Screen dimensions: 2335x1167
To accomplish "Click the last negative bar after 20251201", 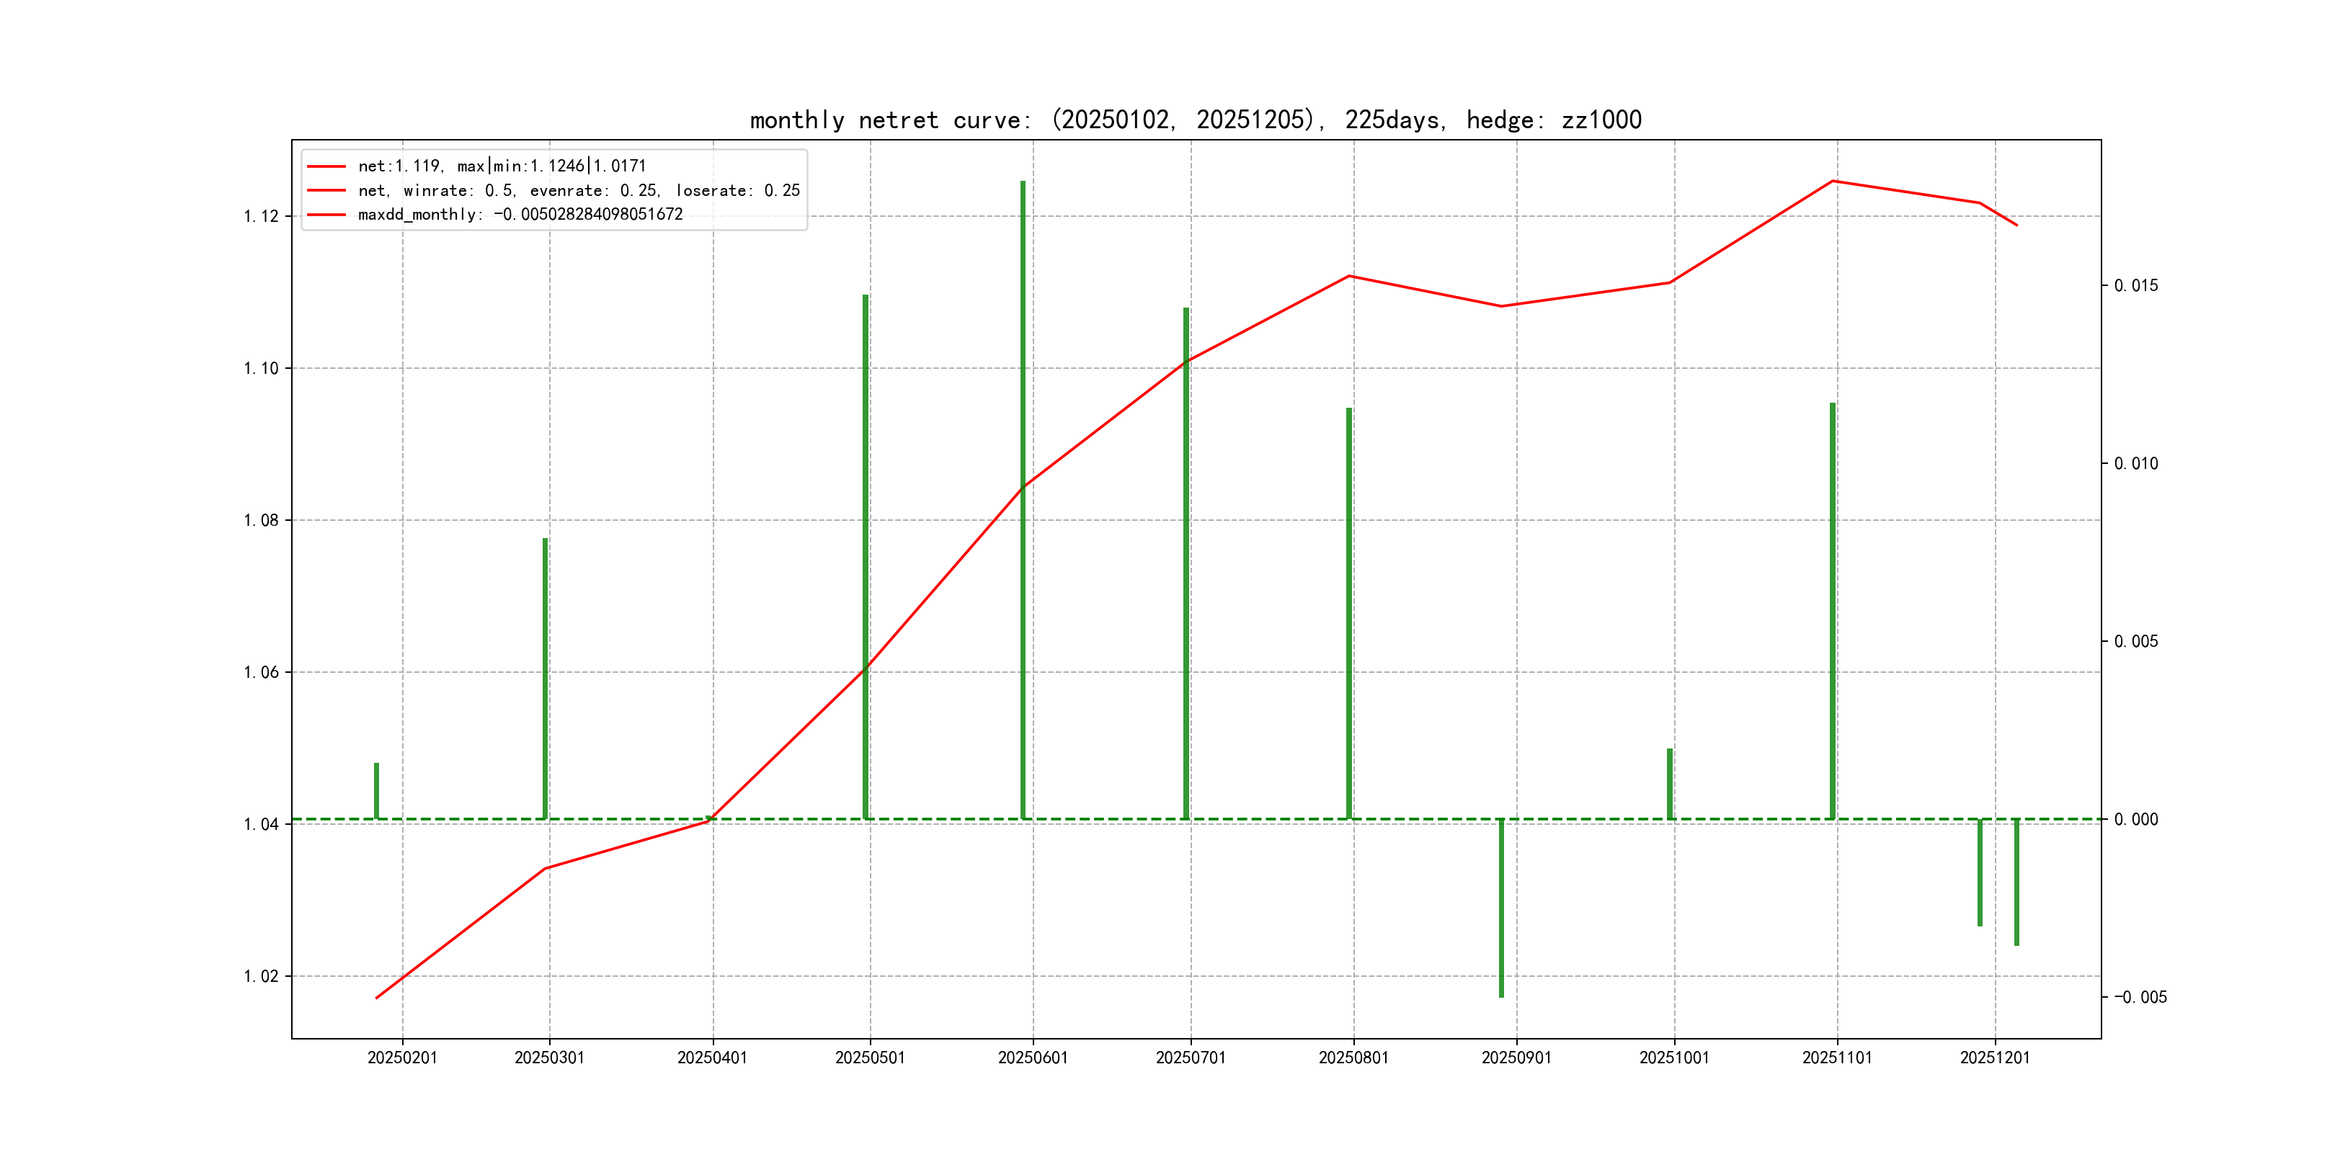I will 2016,882.
